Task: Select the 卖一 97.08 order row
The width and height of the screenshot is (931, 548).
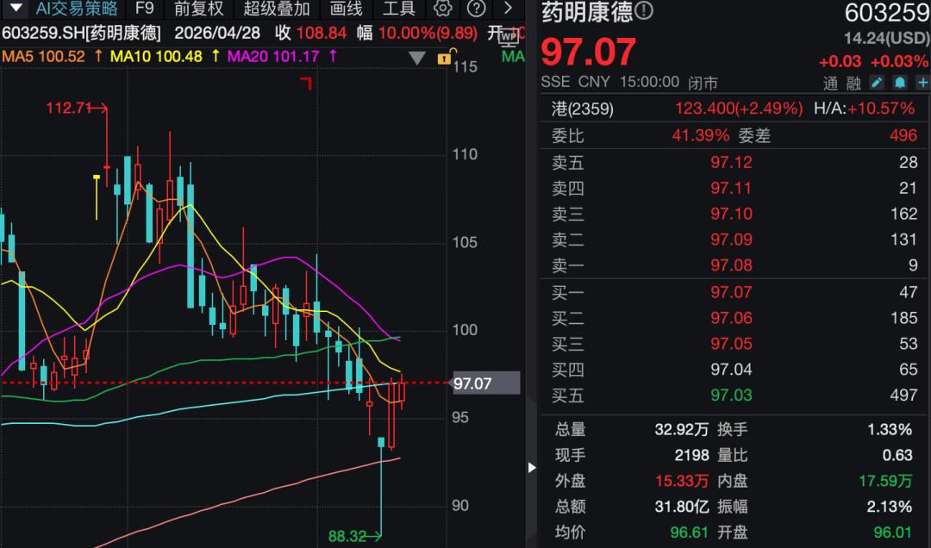Action: (734, 265)
